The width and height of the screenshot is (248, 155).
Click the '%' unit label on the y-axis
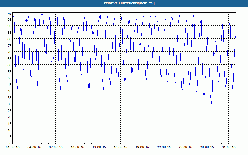10,14
